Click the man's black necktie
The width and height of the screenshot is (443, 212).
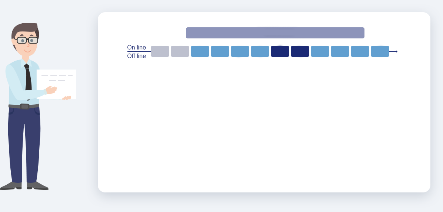[x=28, y=79]
